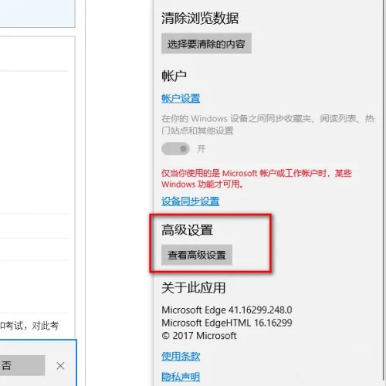The width and height of the screenshot is (386, 386).
Task: Click the webpage text 考试，对此考
Action: click(x=29, y=326)
